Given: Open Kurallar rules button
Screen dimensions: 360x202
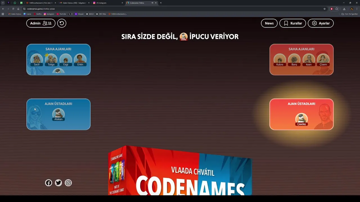Looking at the screenshot, I should coord(292,23).
